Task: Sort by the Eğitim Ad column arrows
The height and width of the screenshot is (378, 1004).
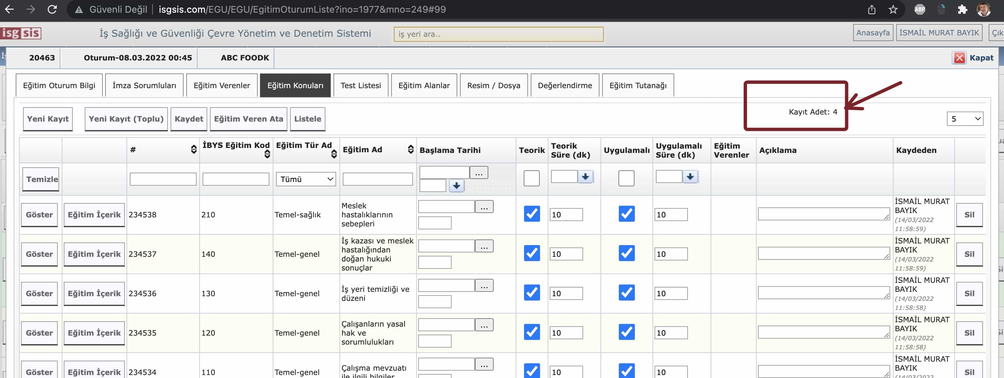Action: (x=411, y=149)
